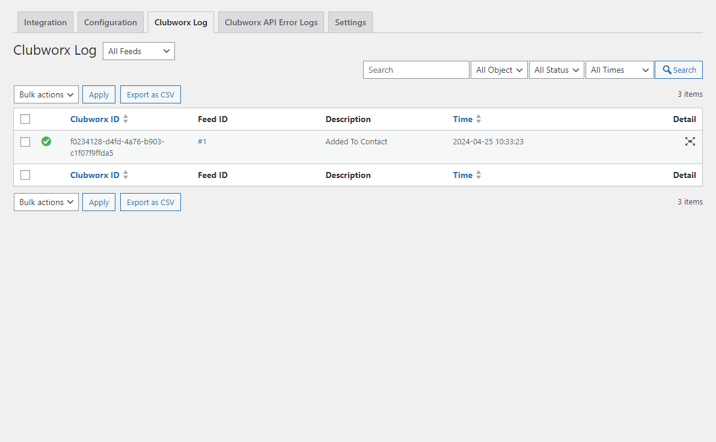Open the Clubworx API Error Logs tab
Image resolution: width=716 pixels, height=442 pixels.
tap(271, 22)
